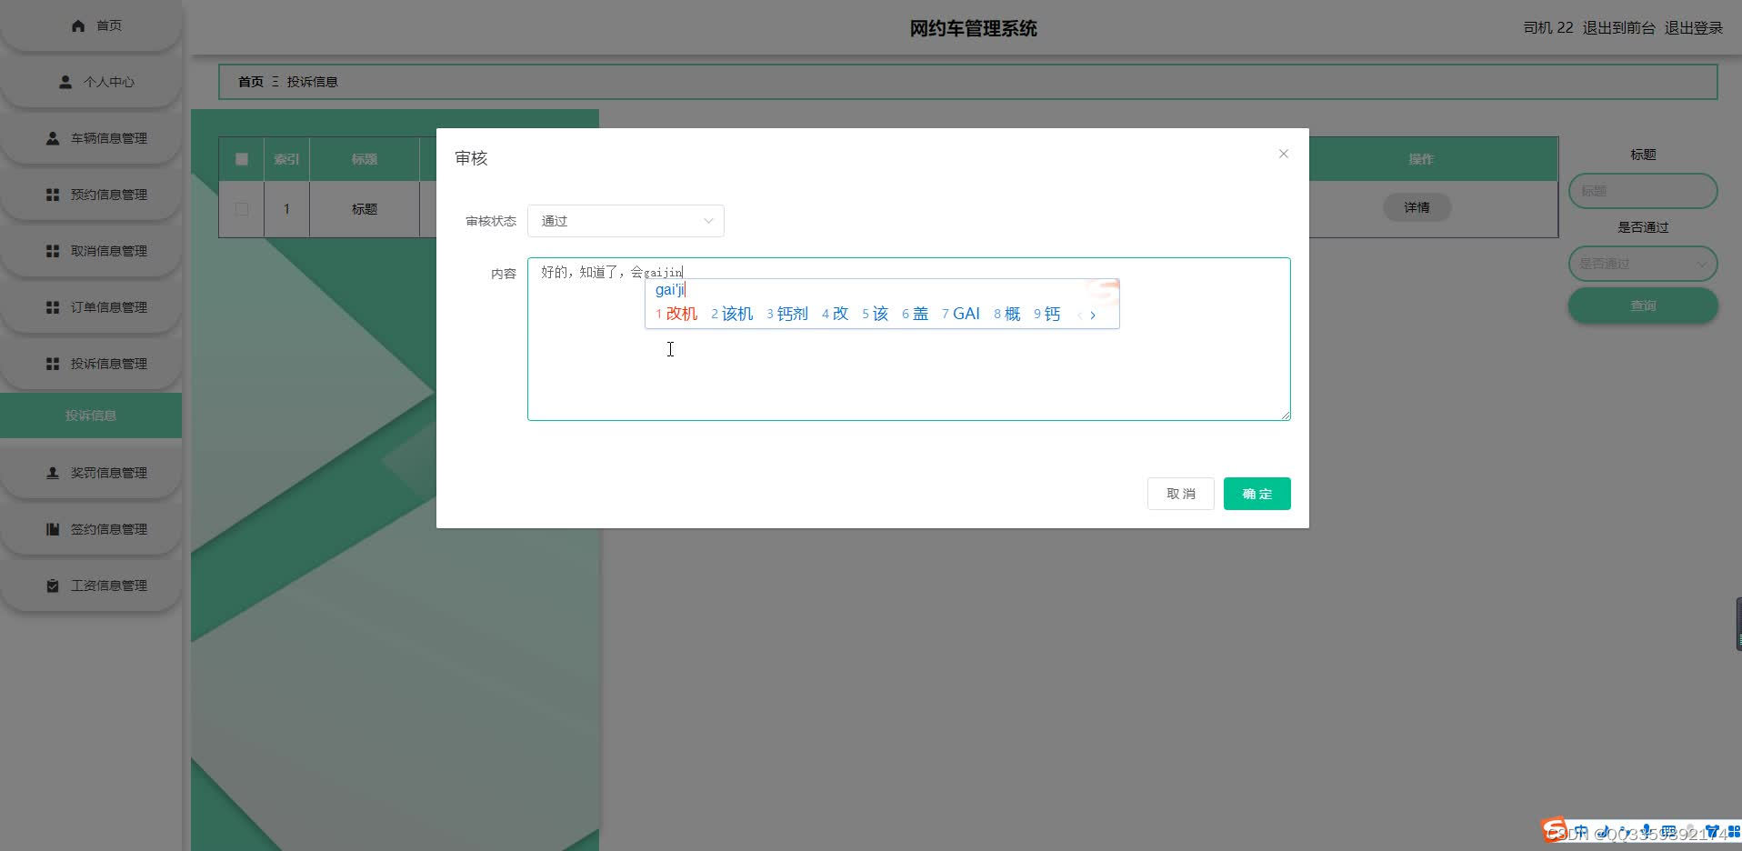This screenshot has height=851, width=1742.
Task: Close the 审核 dialog with the X
Action: [x=1284, y=154]
